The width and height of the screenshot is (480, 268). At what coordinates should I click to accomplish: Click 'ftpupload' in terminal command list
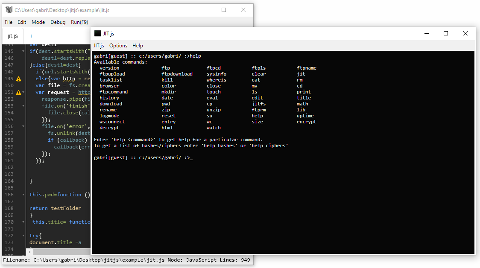pos(112,74)
